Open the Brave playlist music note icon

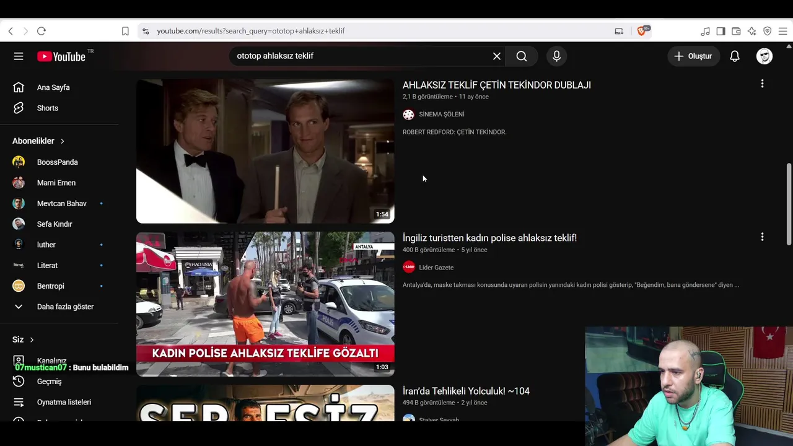706,31
